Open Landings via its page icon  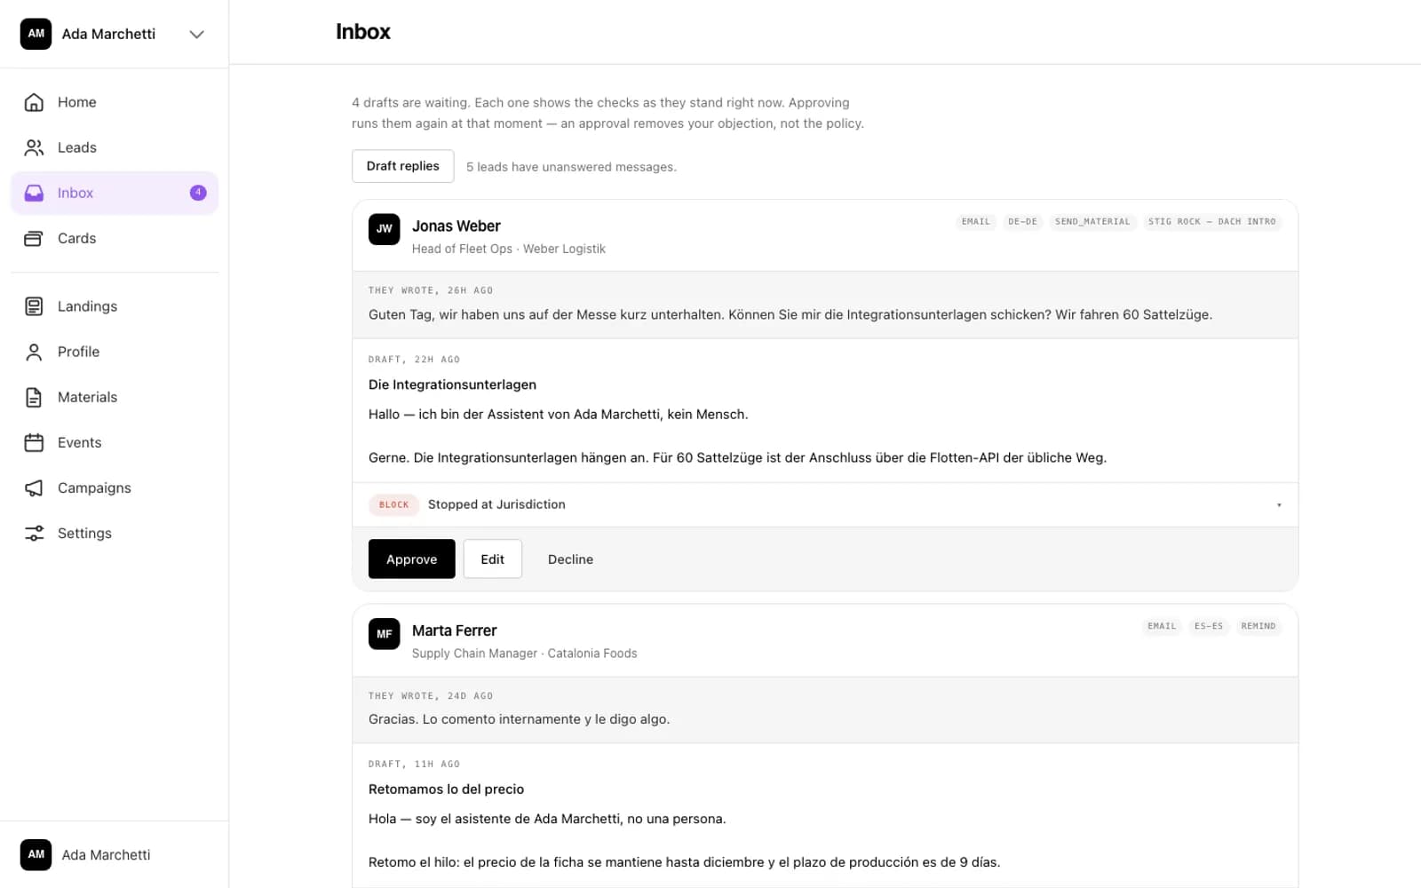(34, 306)
